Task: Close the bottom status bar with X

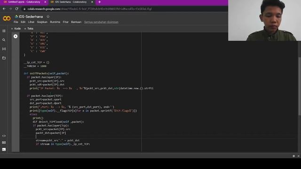Action: click(298, 156)
